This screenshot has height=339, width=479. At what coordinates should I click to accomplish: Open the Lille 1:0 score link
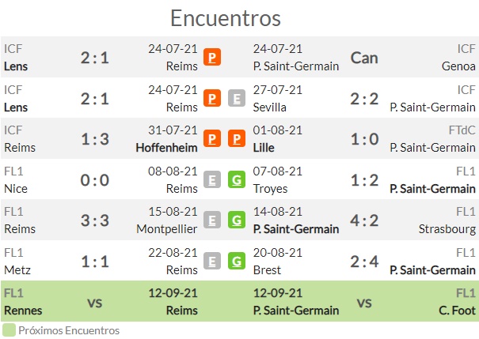[x=364, y=139]
